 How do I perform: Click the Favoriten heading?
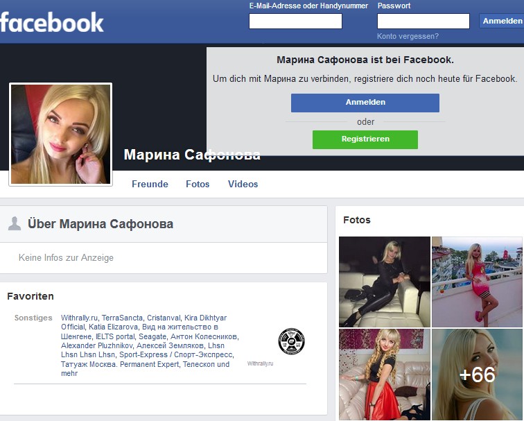30,296
